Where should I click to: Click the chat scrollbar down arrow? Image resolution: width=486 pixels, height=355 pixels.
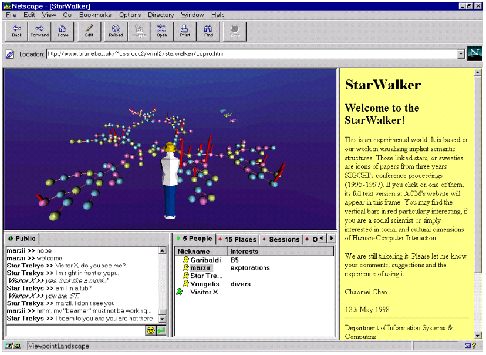tap(163, 319)
